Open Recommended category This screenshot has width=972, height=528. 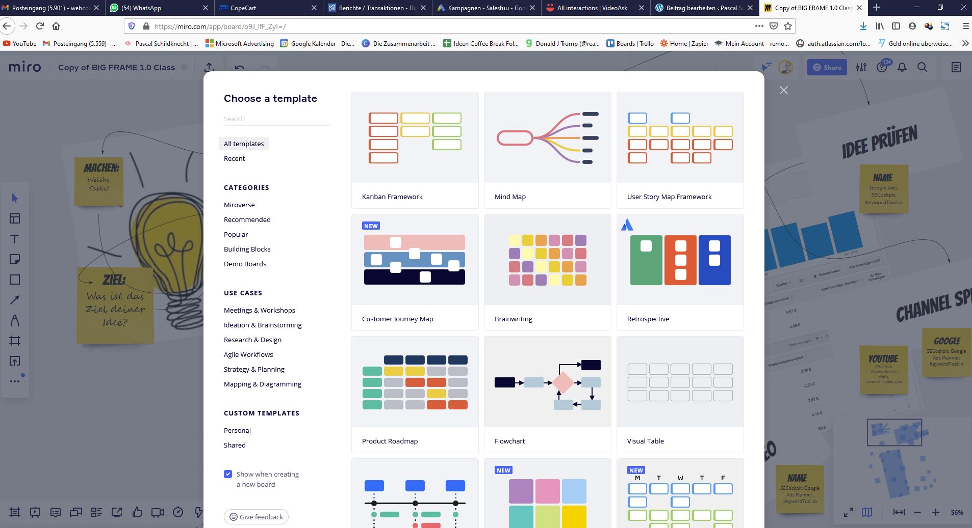[x=247, y=219]
